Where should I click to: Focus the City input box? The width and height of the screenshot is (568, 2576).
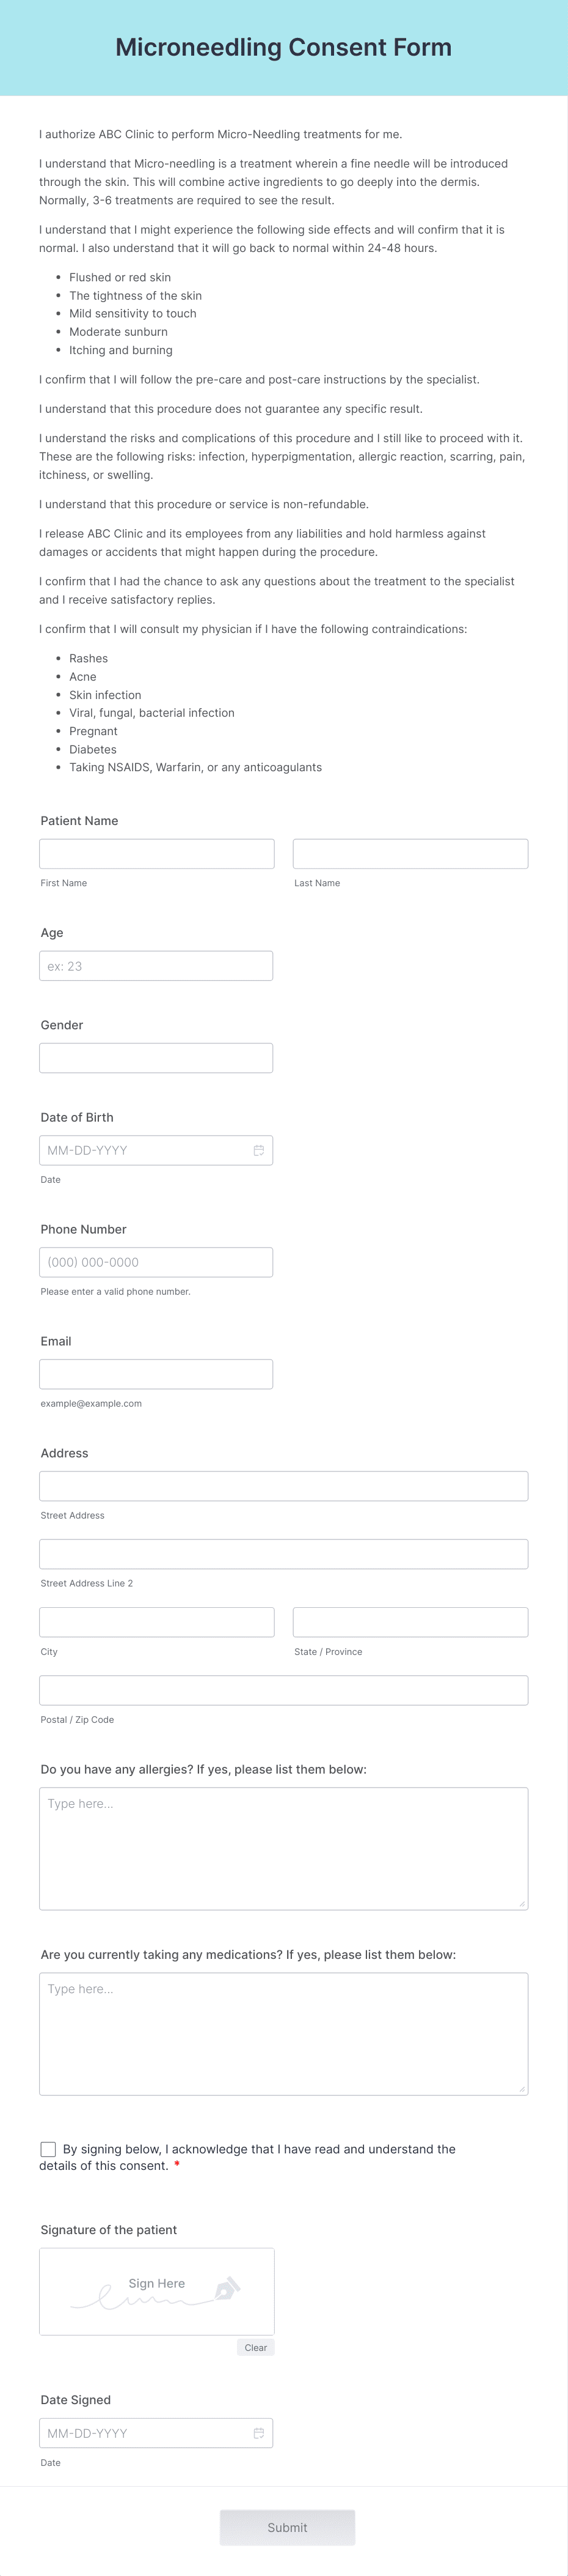[x=156, y=1622]
